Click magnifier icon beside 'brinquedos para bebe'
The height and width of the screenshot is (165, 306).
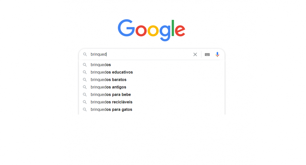(x=85, y=95)
